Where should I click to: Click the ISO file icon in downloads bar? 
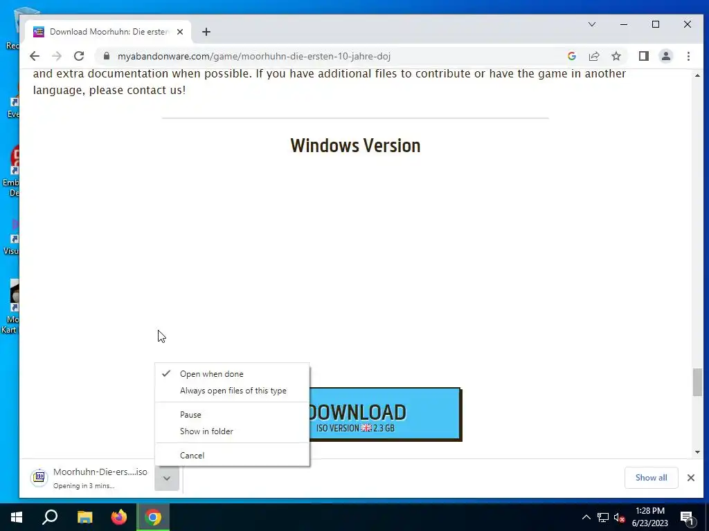tap(39, 477)
